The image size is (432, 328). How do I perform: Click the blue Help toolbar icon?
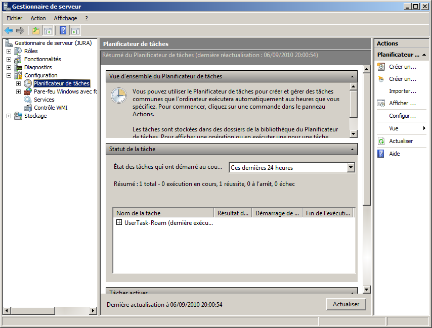tap(63, 30)
